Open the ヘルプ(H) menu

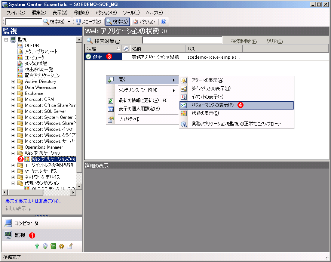[x=154, y=13]
